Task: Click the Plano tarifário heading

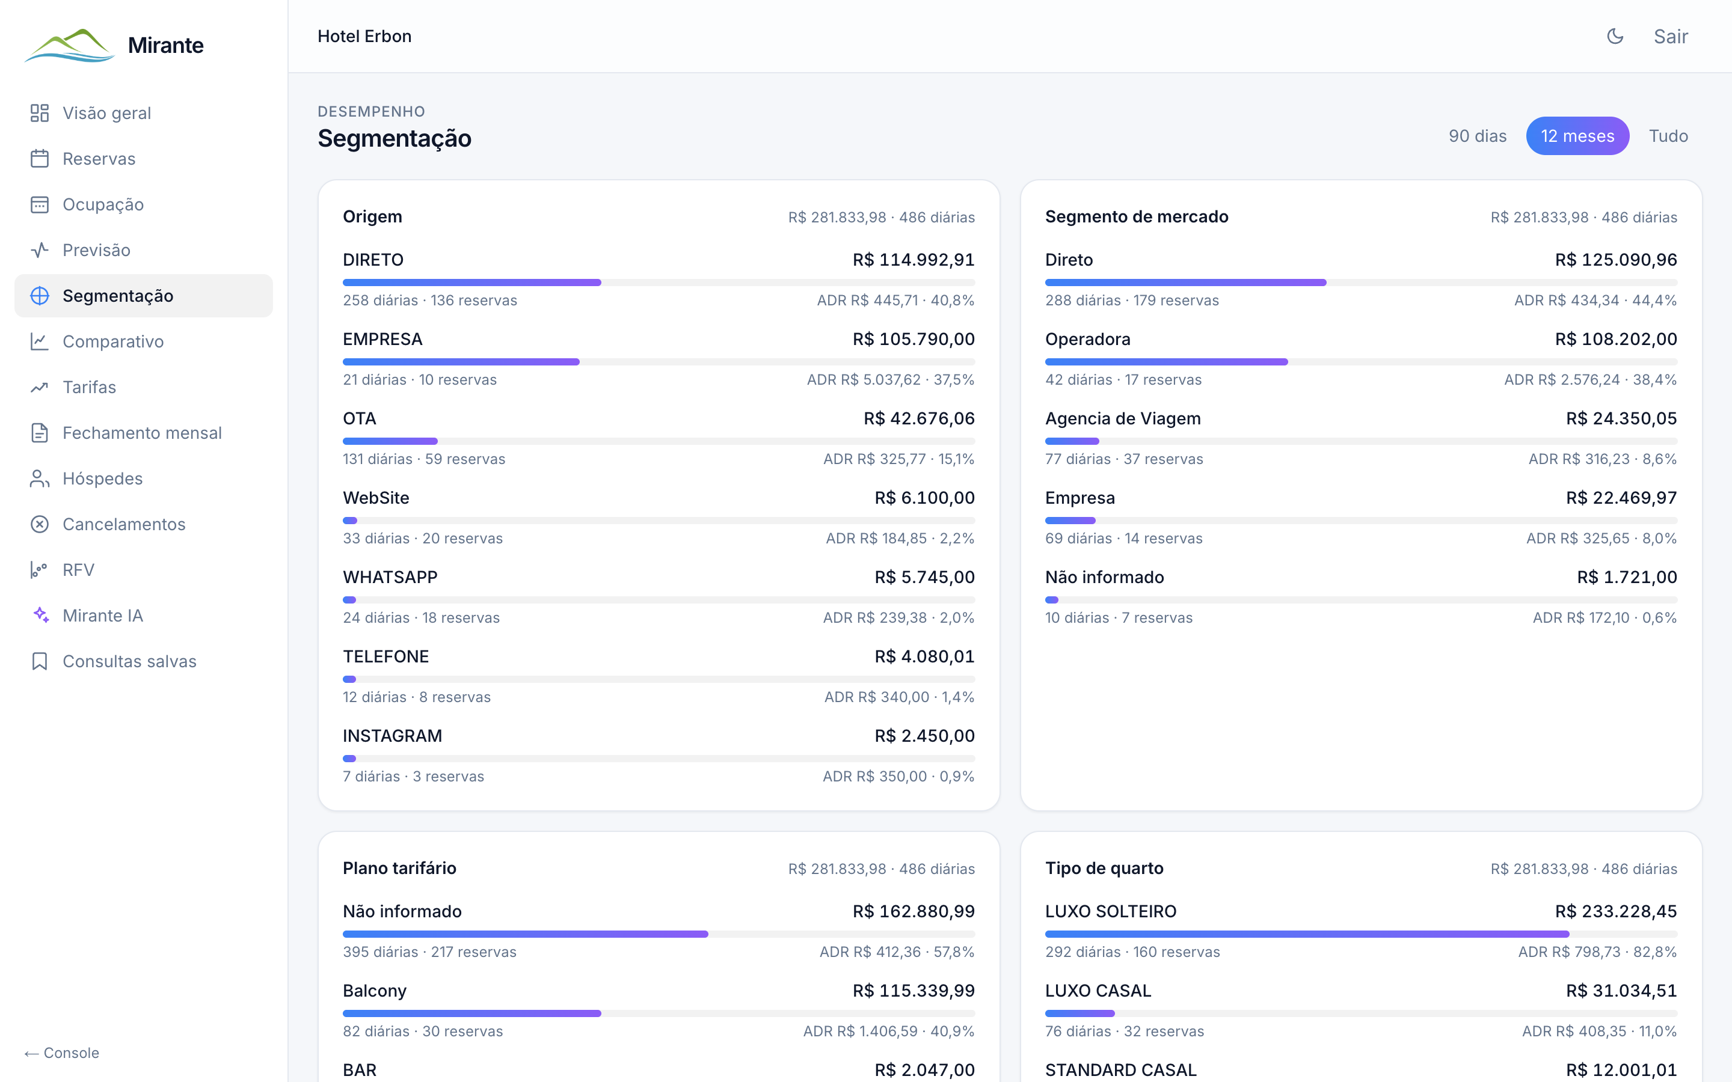Action: pyautogui.click(x=399, y=868)
